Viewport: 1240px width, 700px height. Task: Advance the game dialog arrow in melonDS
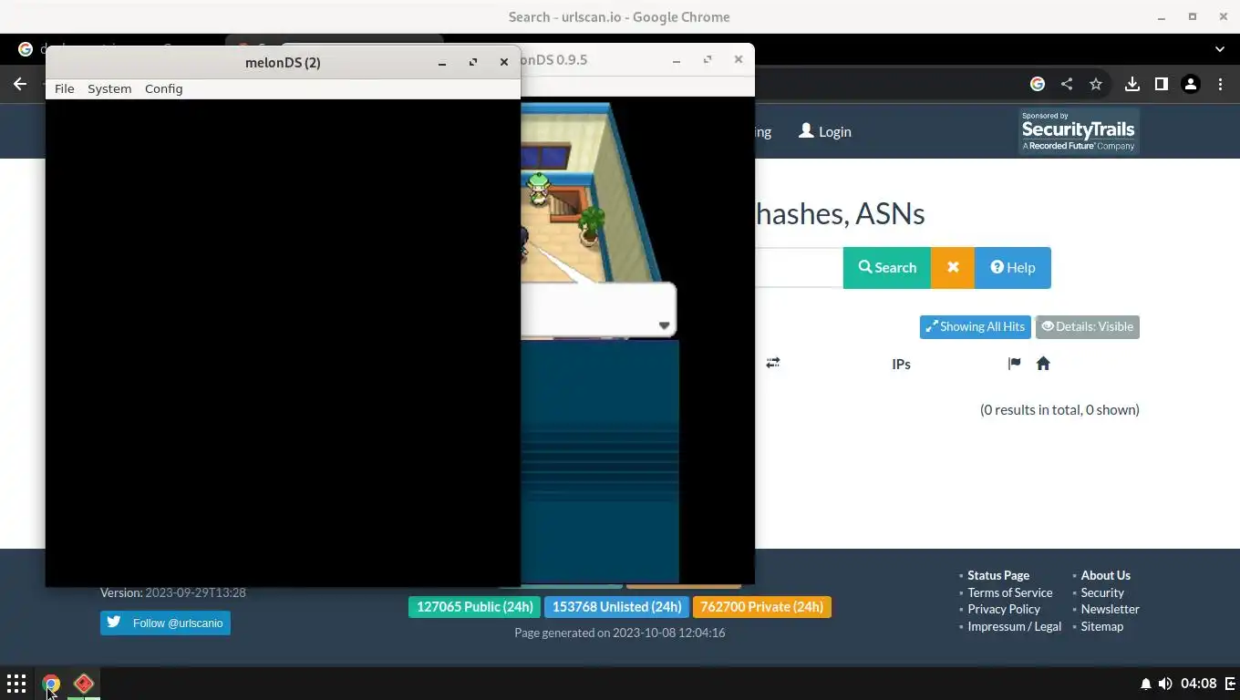coord(664,325)
